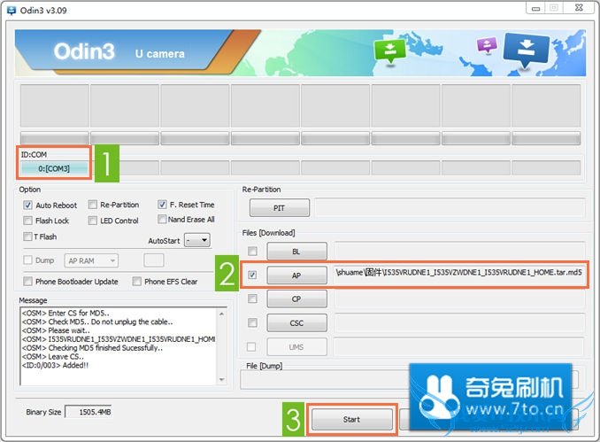This screenshot has width=600, height=442.
Task: Click the Start button
Action: coord(352,419)
